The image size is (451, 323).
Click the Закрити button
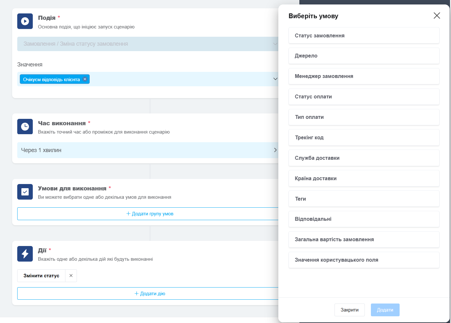click(x=350, y=310)
